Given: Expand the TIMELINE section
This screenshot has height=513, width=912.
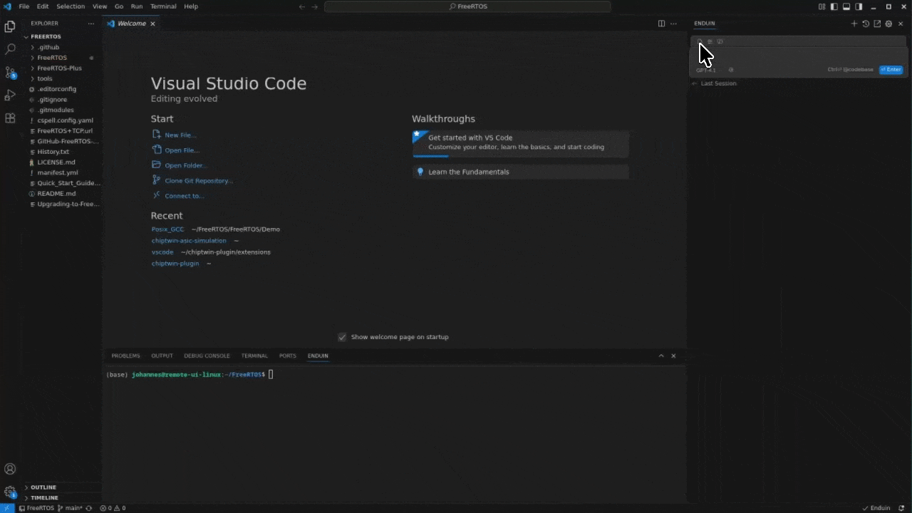Looking at the screenshot, I should 44,497.
